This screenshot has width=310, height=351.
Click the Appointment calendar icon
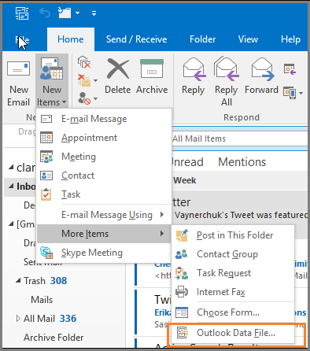[x=46, y=138]
